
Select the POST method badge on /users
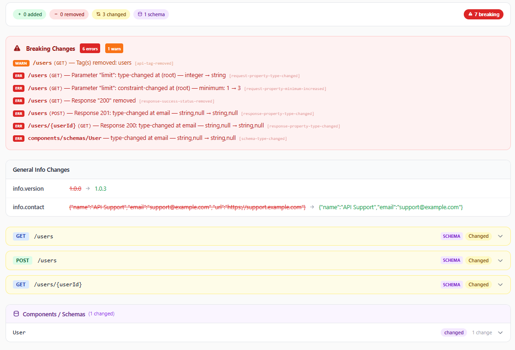click(22, 260)
